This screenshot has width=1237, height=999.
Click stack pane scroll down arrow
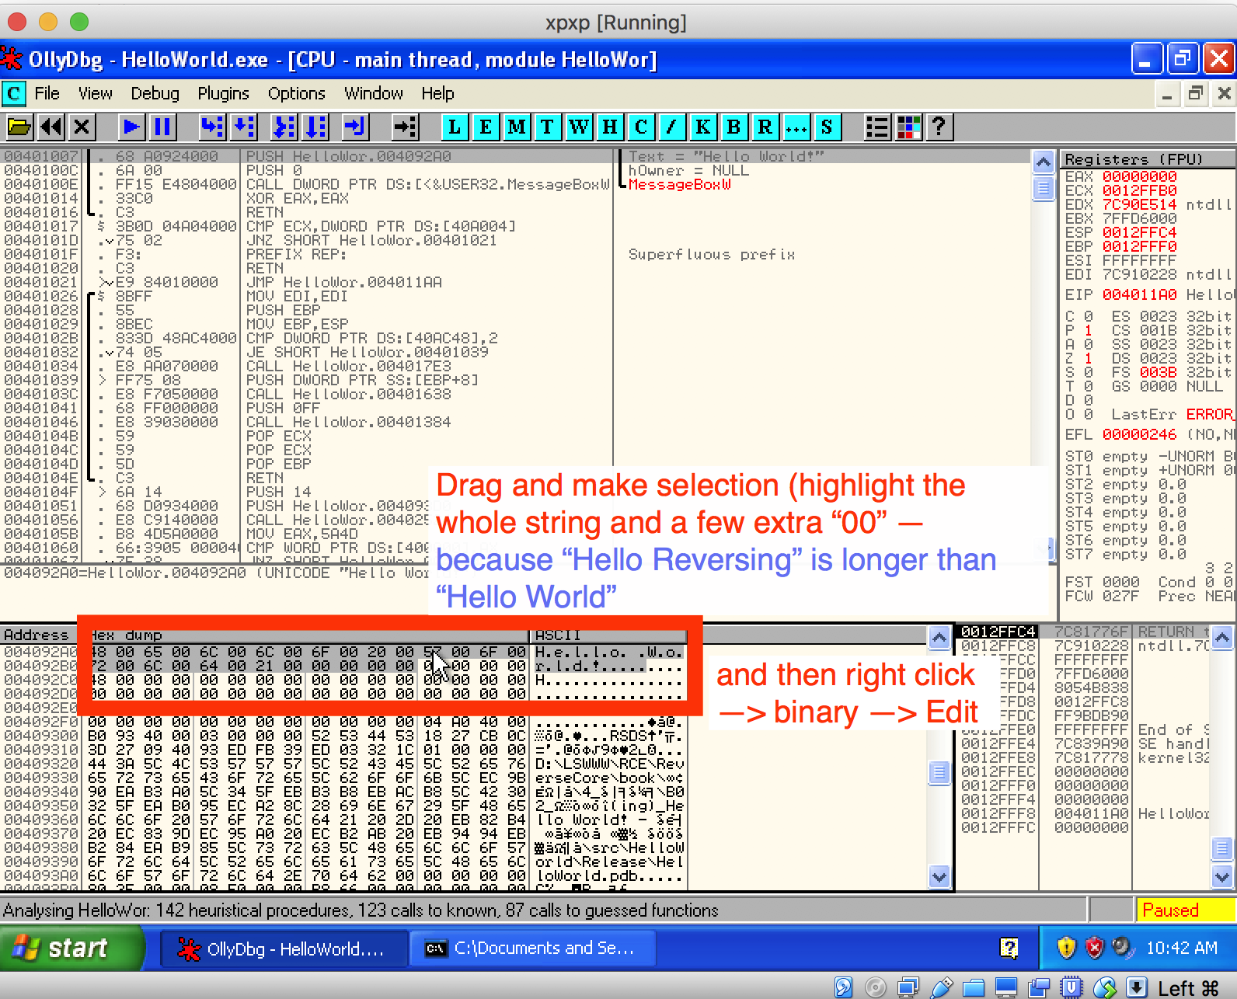[x=1222, y=876]
